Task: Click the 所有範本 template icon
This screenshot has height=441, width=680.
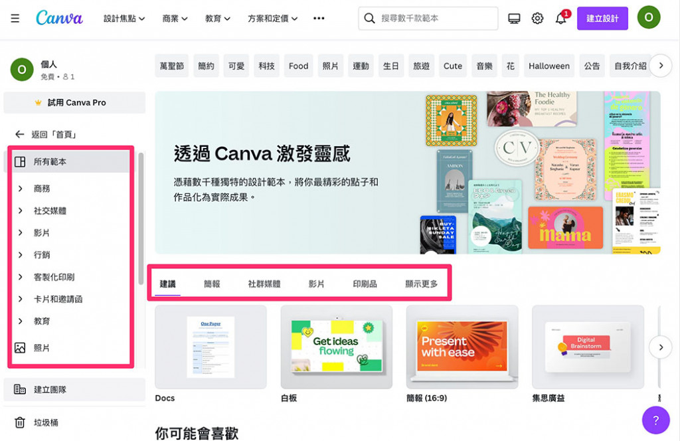Action: [20, 162]
